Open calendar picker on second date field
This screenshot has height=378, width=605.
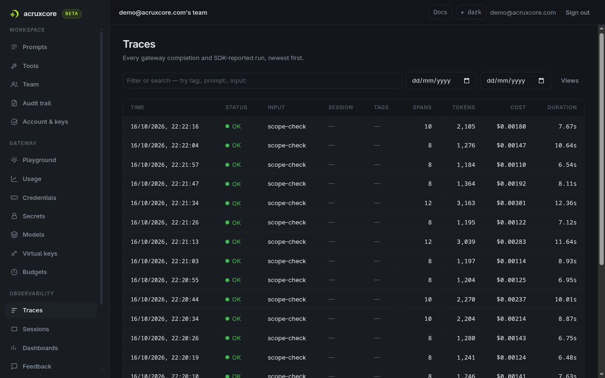coord(541,81)
